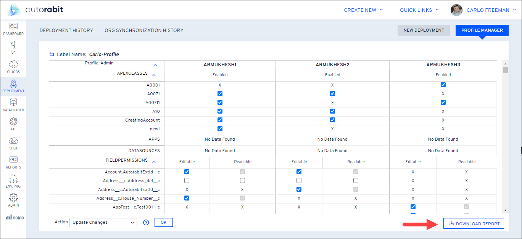The image size is (522, 239).
Task: Switch to Org Synchronization History tab
Action: click(144, 30)
